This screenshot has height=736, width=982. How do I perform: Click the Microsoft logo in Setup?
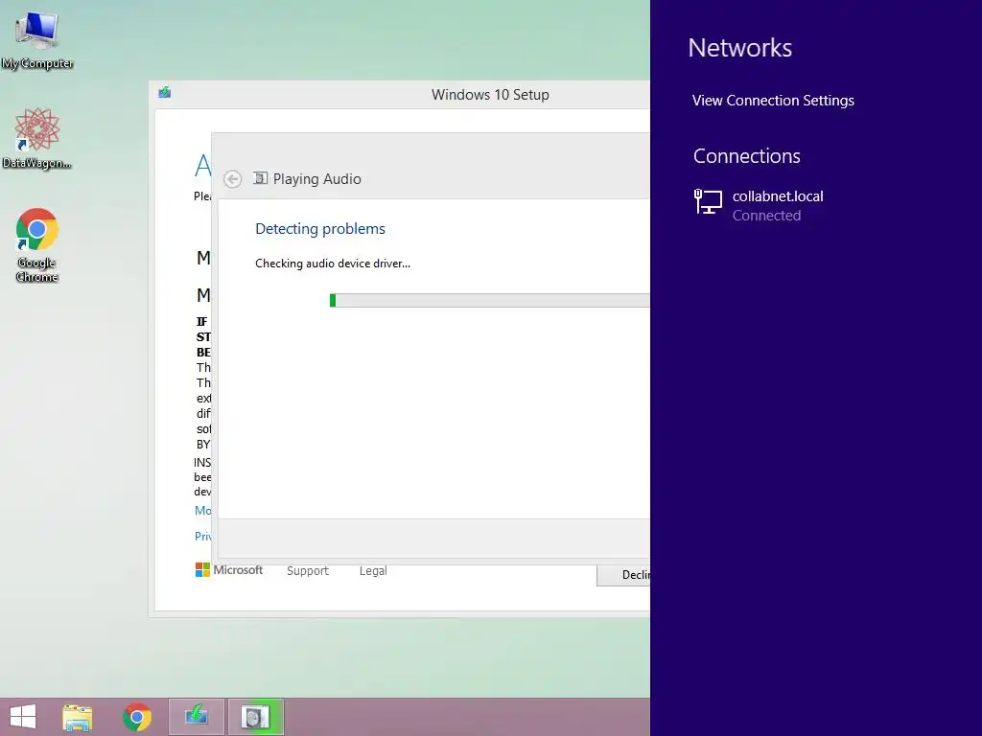(229, 570)
